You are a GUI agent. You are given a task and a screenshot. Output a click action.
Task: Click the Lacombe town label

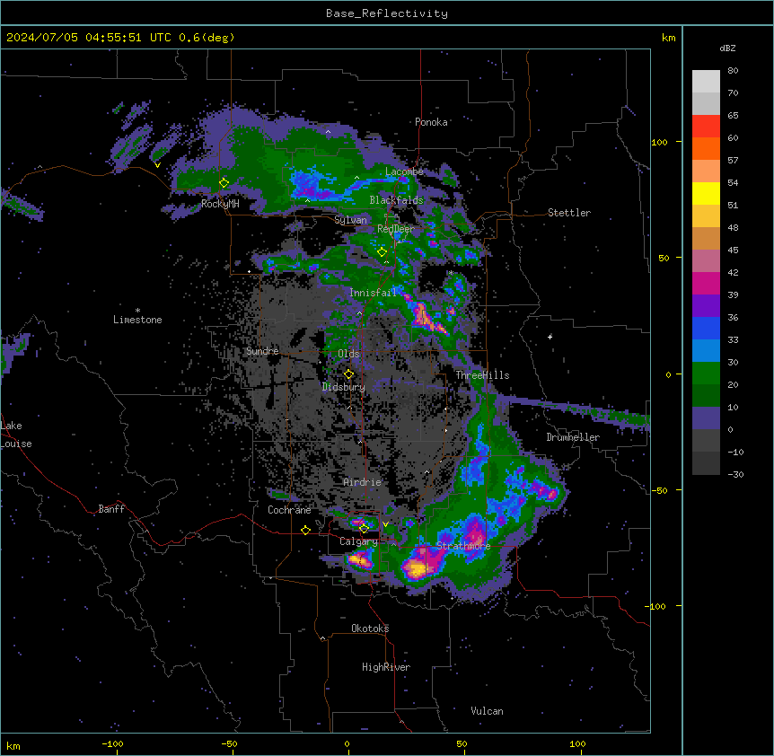click(404, 171)
